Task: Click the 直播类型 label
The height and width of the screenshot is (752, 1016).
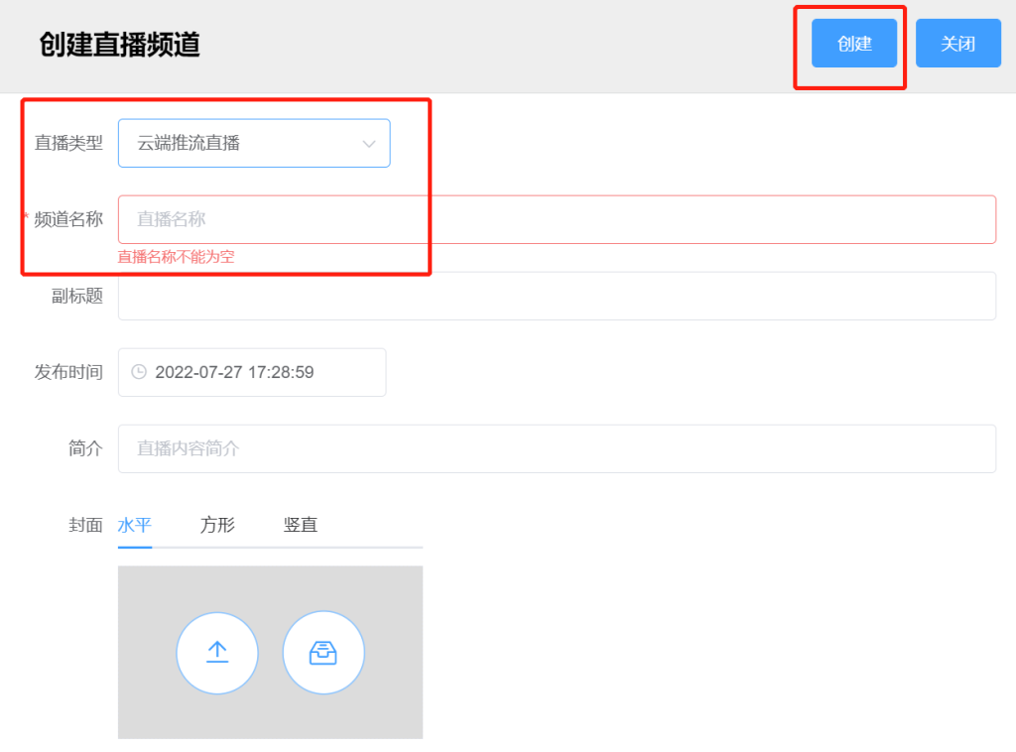Action: (x=68, y=143)
